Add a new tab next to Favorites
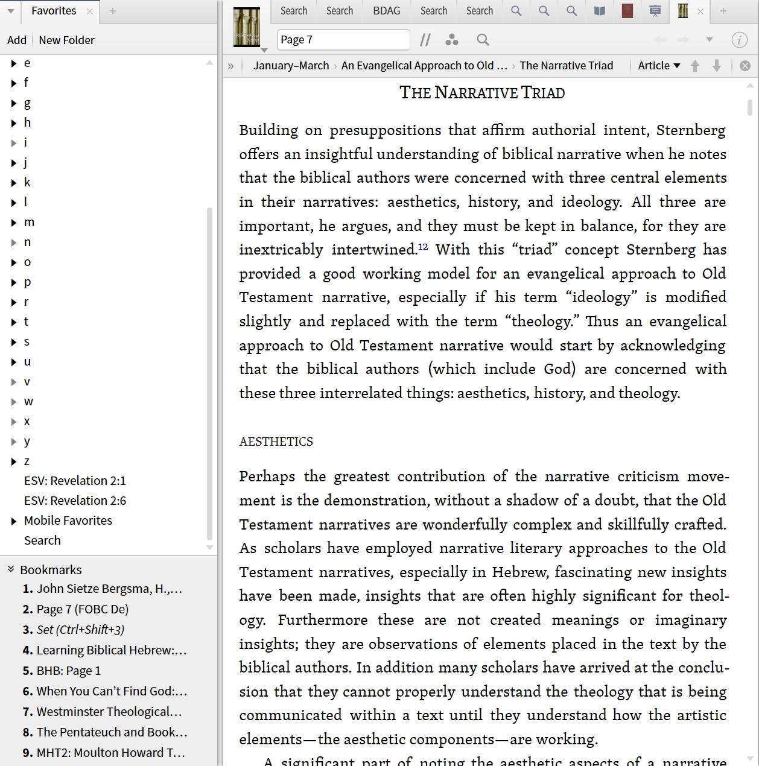The width and height of the screenshot is (759, 766). [113, 11]
